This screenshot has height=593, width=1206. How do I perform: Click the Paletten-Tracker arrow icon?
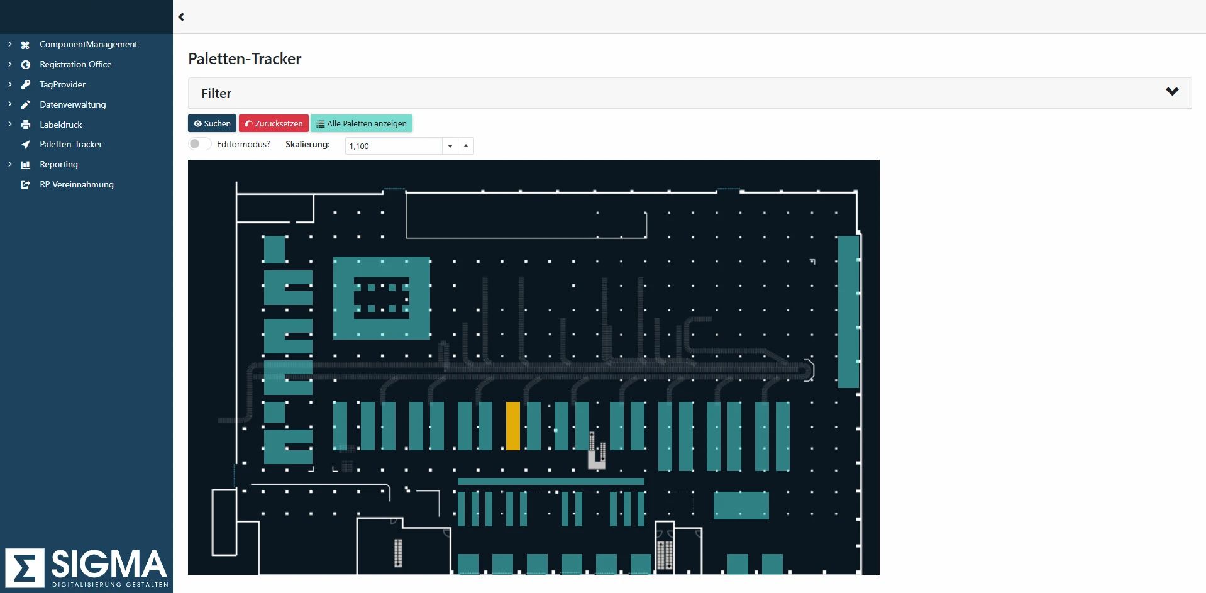tap(25, 145)
